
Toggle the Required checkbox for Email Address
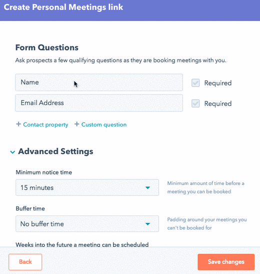tap(195, 103)
